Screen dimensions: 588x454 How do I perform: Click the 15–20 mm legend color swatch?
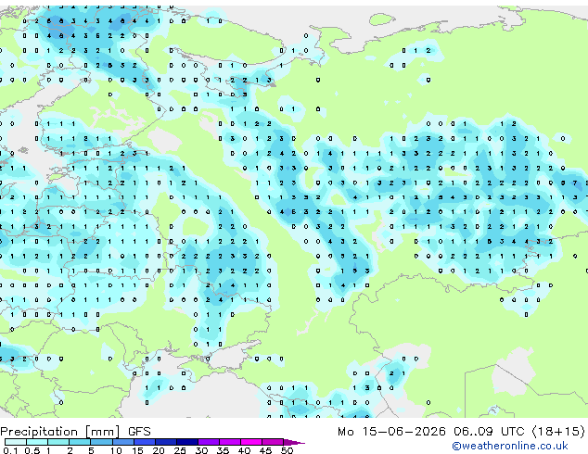point(144,442)
